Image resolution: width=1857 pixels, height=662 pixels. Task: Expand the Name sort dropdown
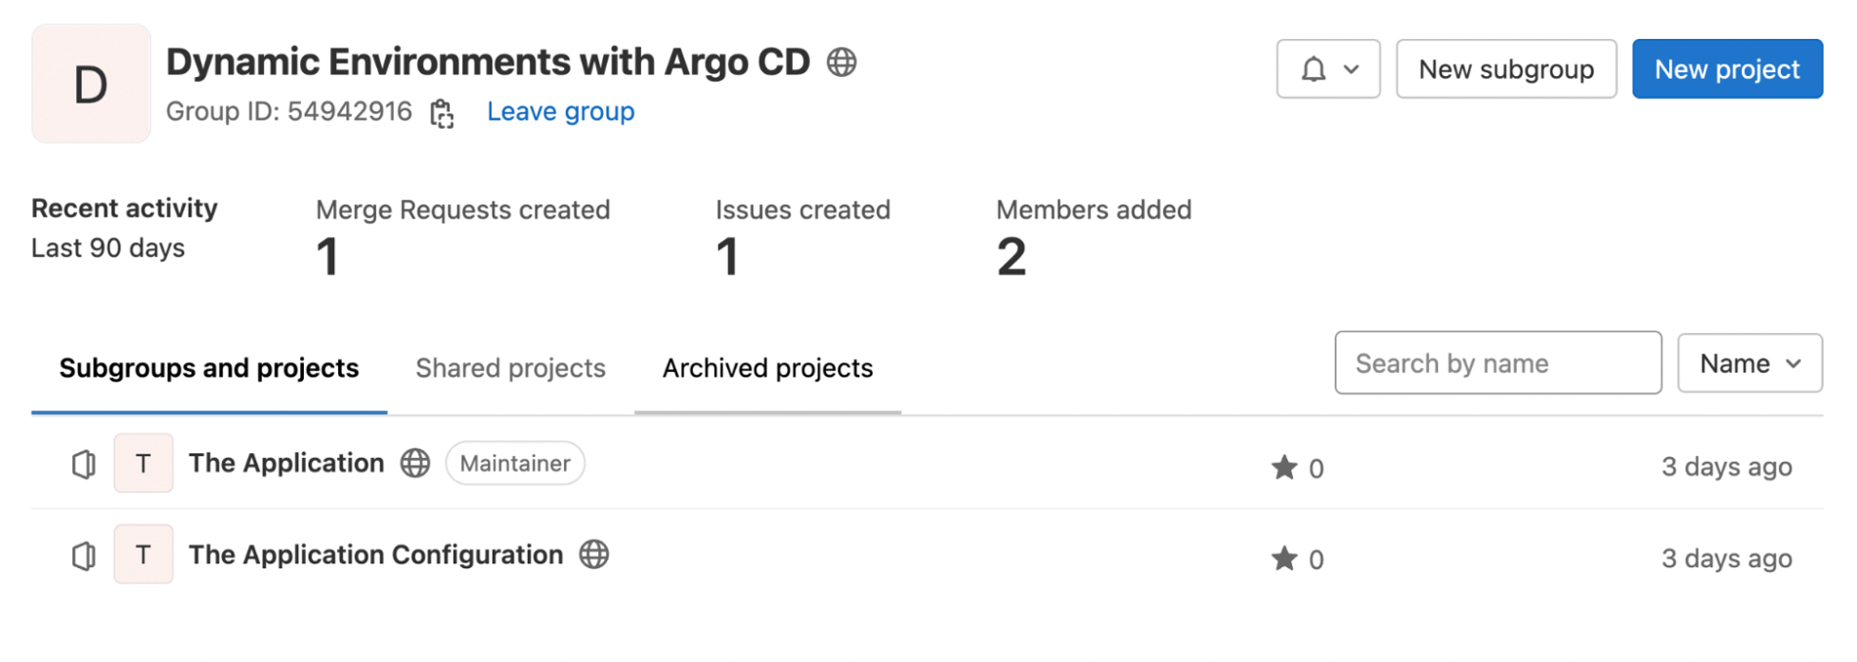[x=1749, y=363]
